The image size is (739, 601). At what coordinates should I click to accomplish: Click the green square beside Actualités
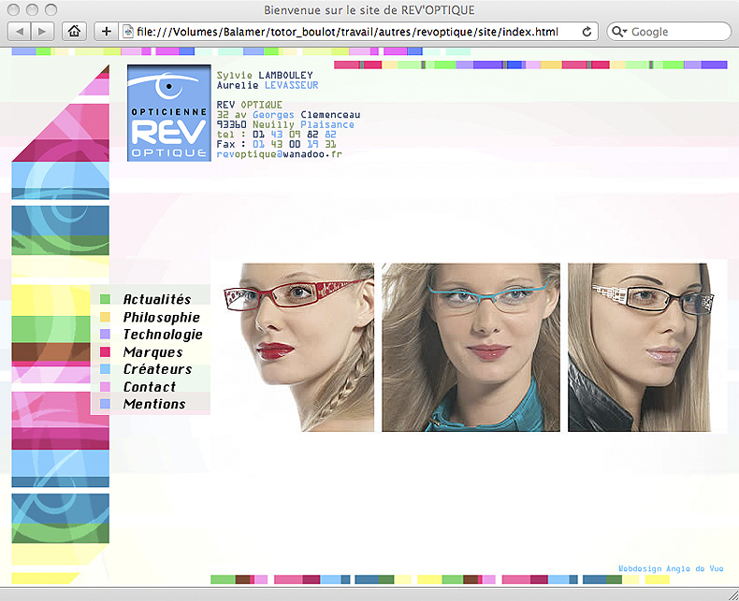105,300
